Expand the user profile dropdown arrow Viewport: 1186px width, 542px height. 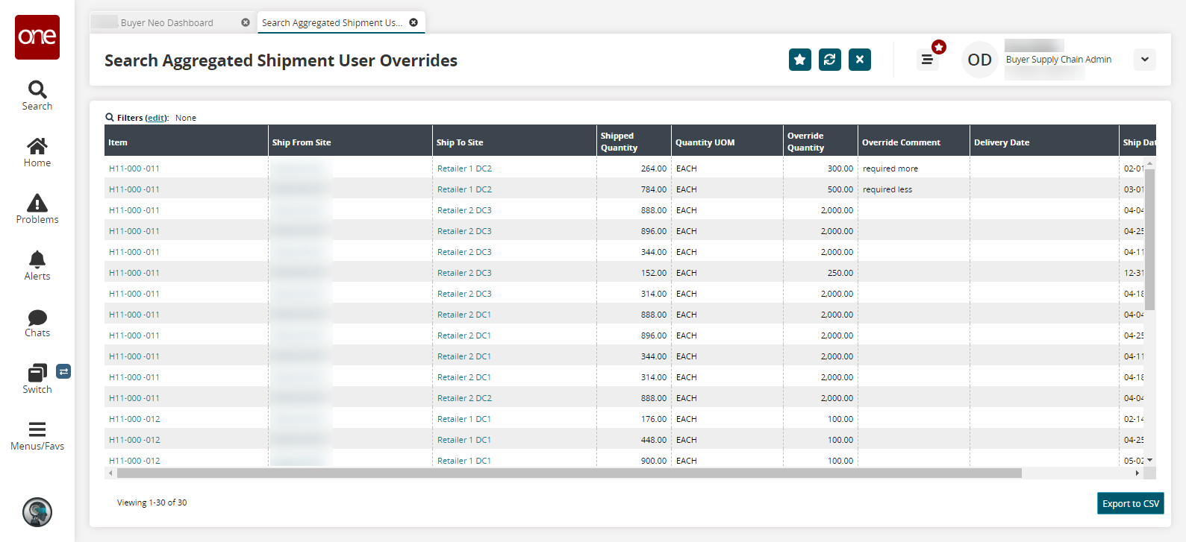(1144, 60)
